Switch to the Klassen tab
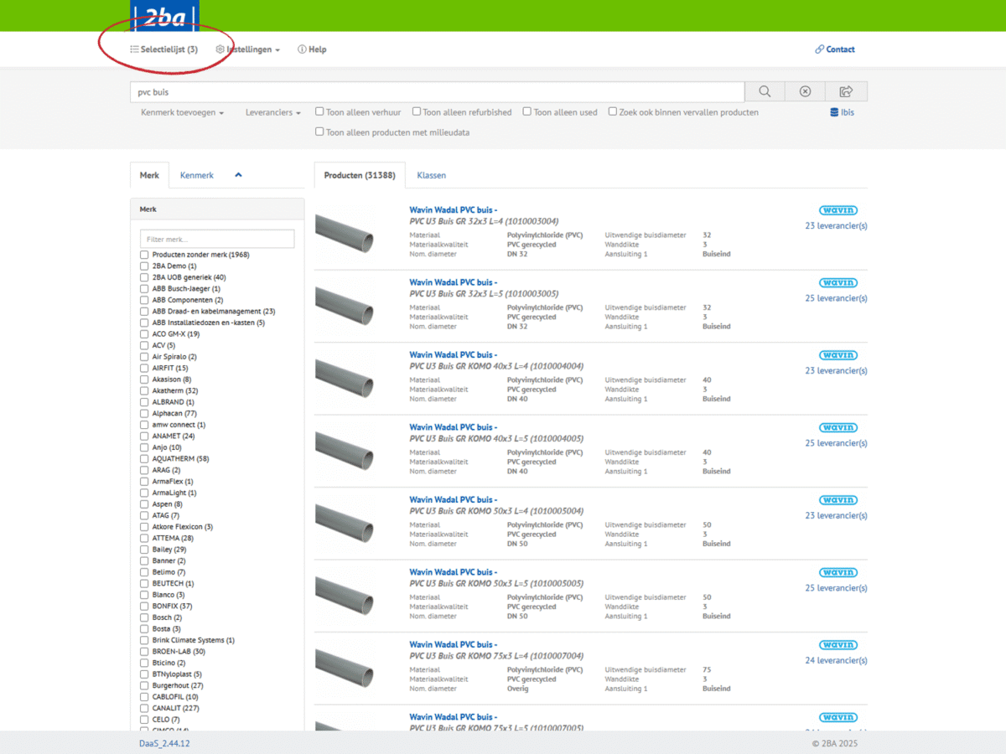Screen dimensions: 1006x754 [x=431, y=175]
